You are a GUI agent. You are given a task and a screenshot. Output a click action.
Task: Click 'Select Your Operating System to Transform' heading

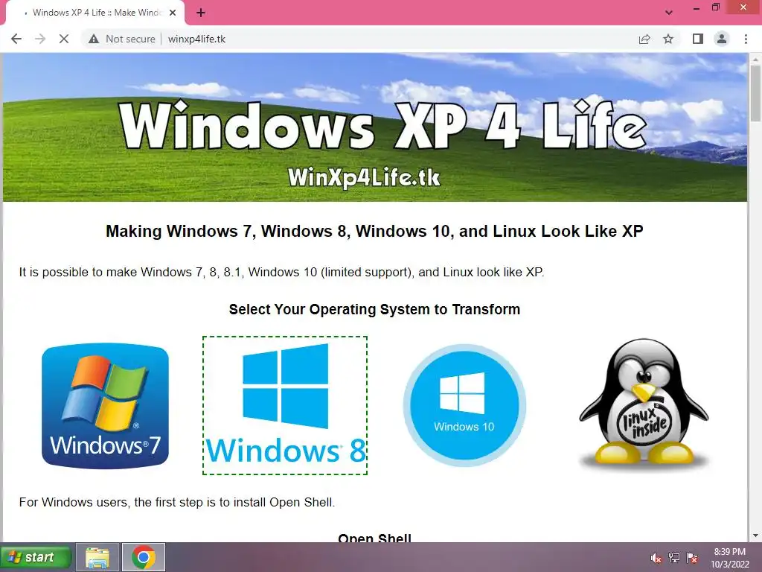tap(375, 309)
